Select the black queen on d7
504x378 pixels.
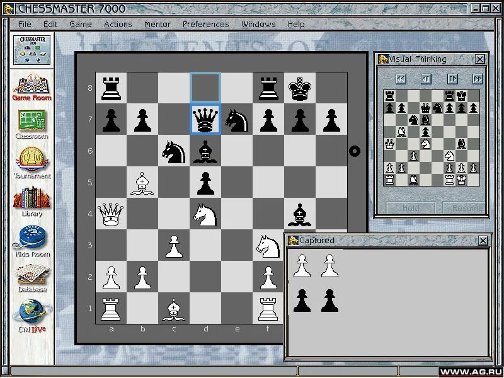click(205, 119)
